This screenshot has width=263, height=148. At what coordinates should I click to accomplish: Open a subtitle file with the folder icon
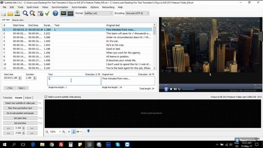click(x=10, y=14)
